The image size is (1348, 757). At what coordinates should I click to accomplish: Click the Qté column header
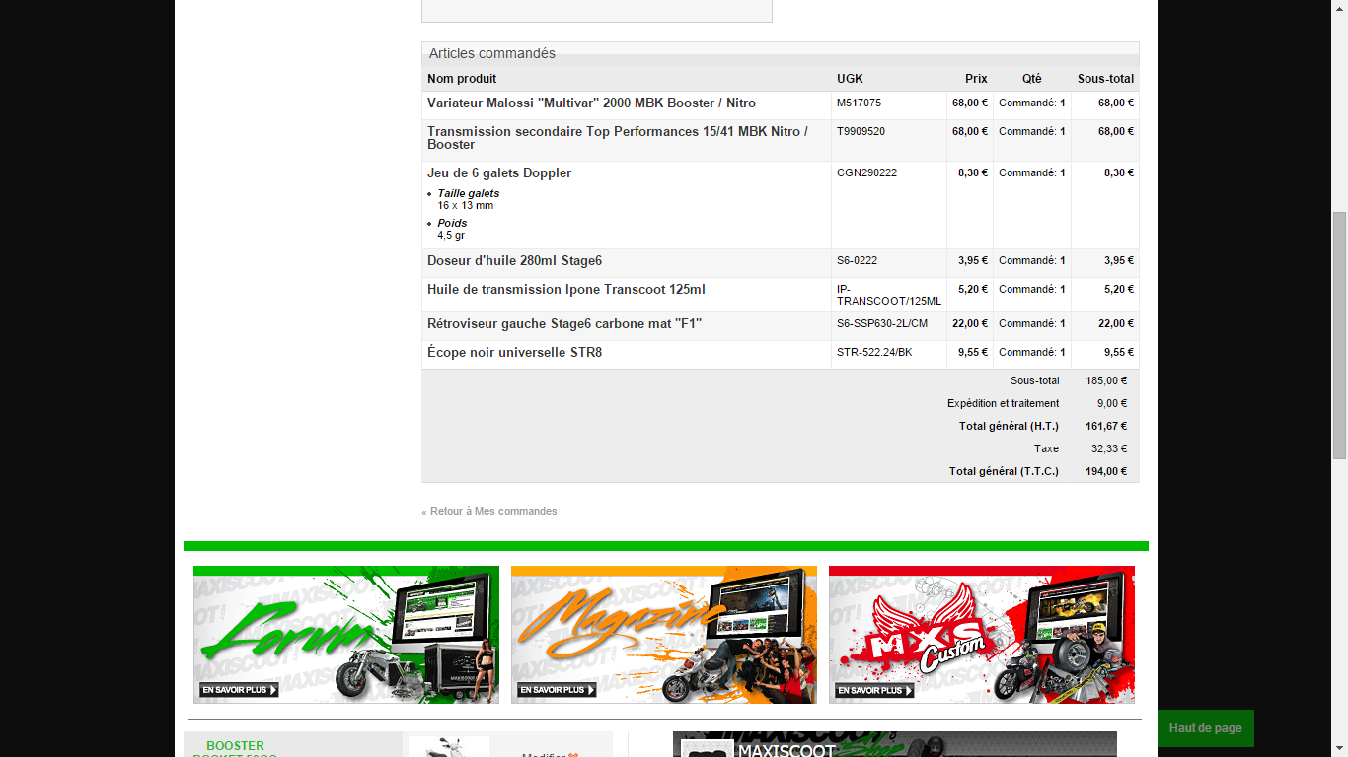click(1031, 79)
